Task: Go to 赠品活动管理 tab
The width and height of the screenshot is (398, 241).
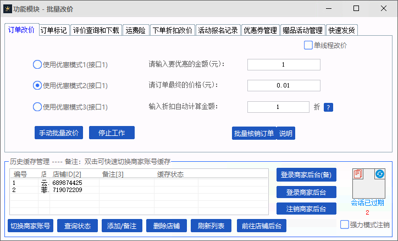Action: click(302, 30)
